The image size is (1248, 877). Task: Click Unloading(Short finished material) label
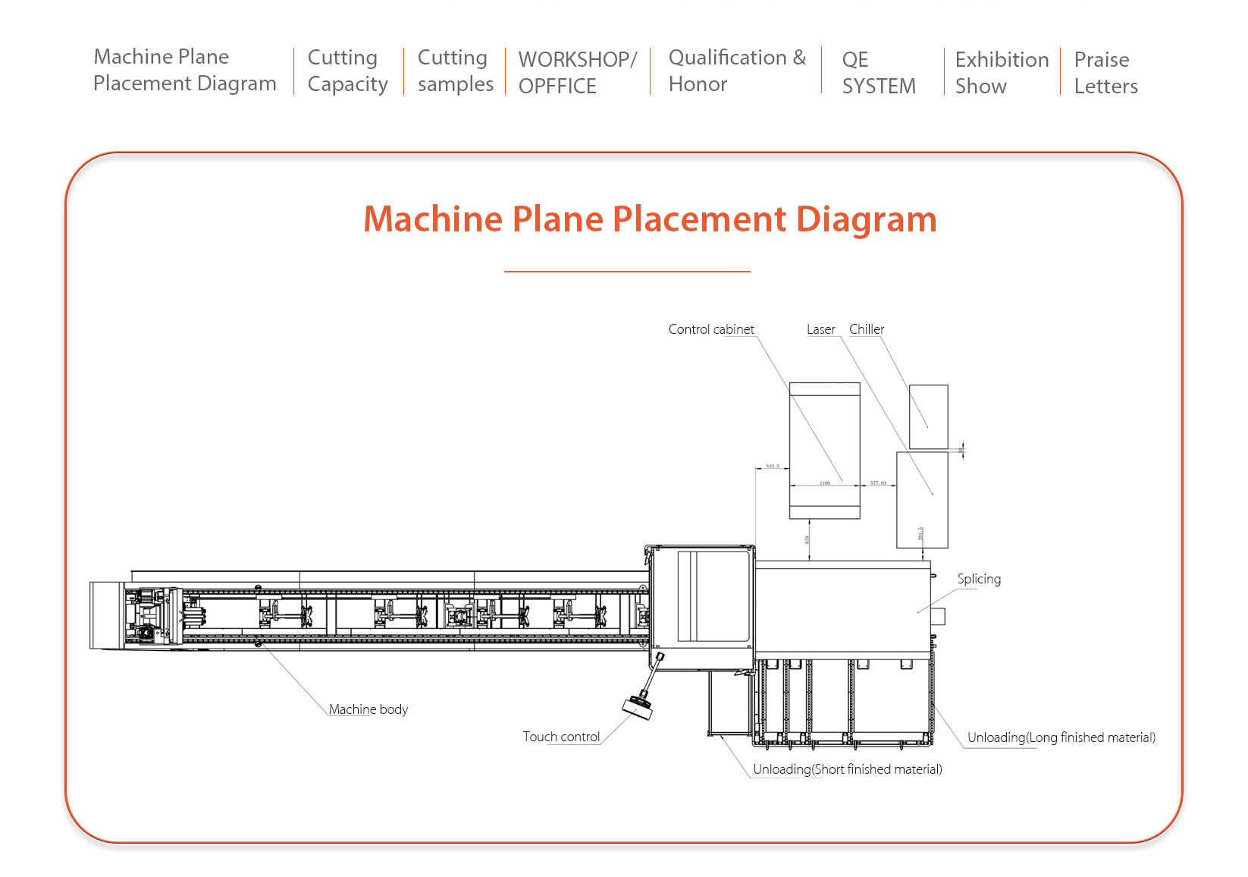(x=848, y=769)
